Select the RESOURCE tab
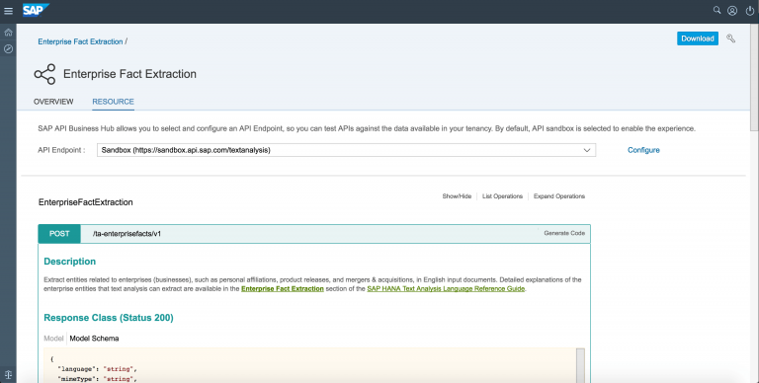 click(x=114, y=102)
